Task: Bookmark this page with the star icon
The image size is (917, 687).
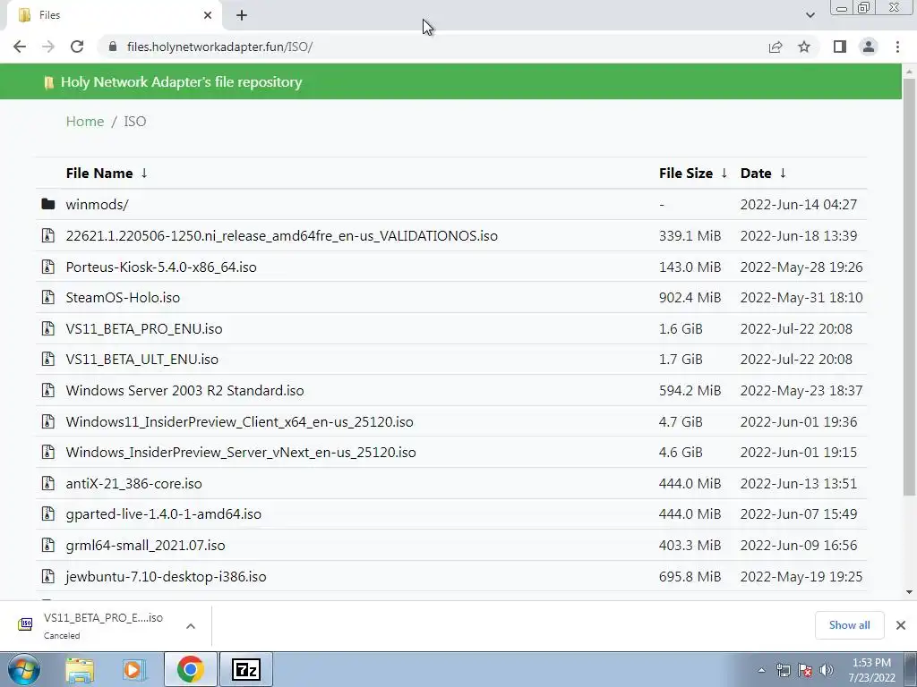Action: pyautogui.click(x=804, y=47)
